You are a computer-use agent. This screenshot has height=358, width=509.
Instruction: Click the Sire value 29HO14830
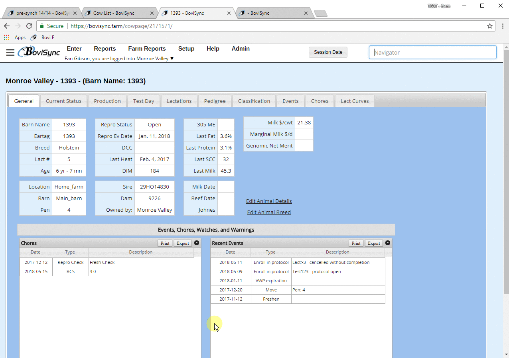[154, 187]
